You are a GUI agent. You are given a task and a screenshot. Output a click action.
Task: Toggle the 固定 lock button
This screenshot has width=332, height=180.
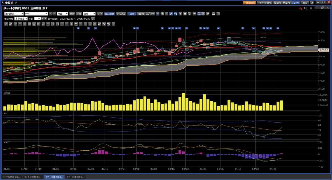pyautogui.click(x=305, y=2)
